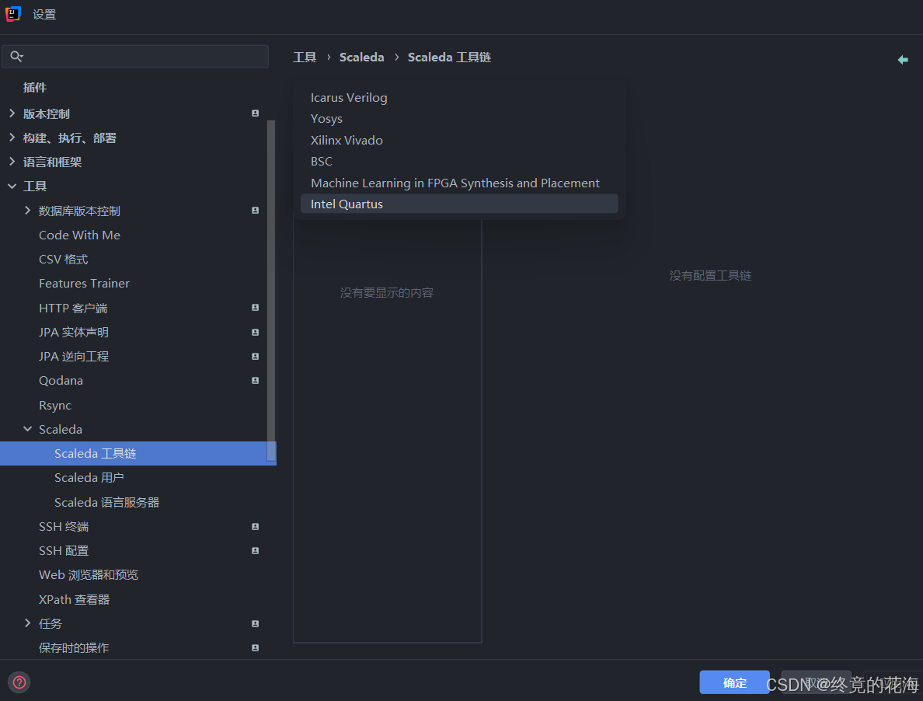The image size is (923, 701).
Task: Collapse the Scaleda tree node
Action: (28, 429)
